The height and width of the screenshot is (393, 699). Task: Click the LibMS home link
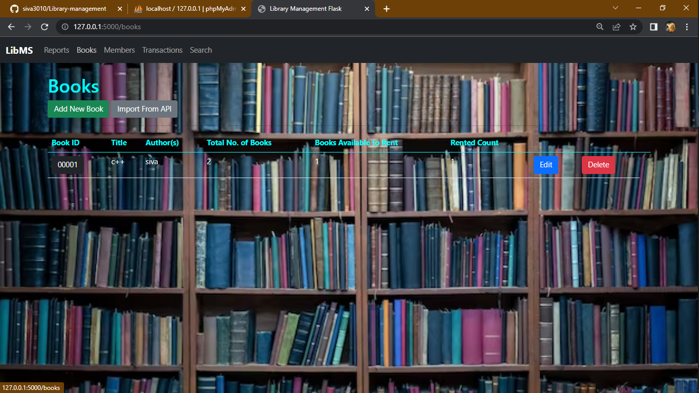[x=19, y=50]
